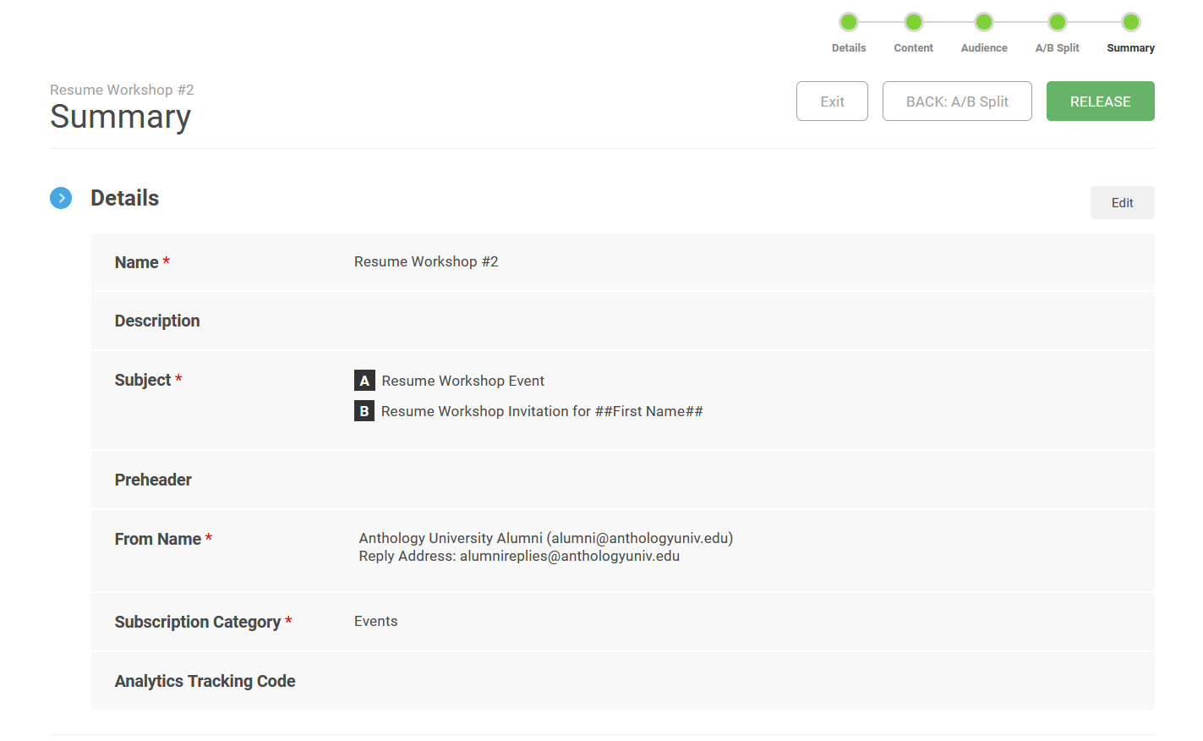Click the Exit button
The image size is (1203, 741).
832,102
